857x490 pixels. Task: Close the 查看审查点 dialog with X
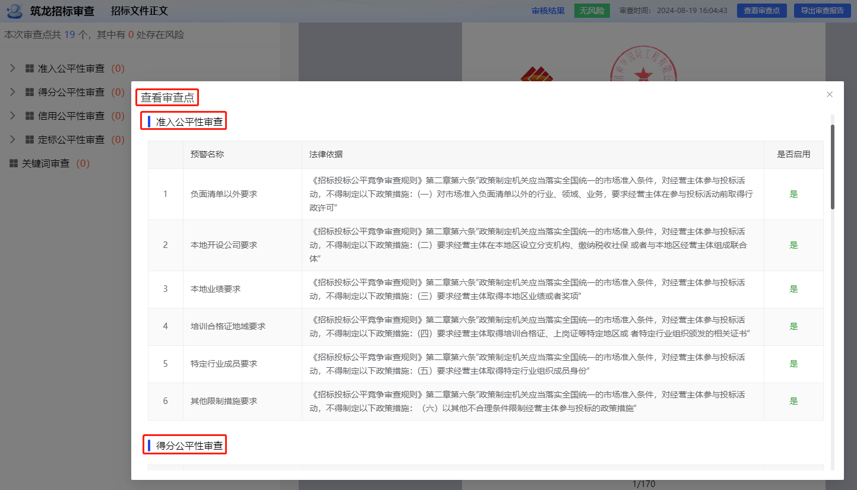click(830, 94)
